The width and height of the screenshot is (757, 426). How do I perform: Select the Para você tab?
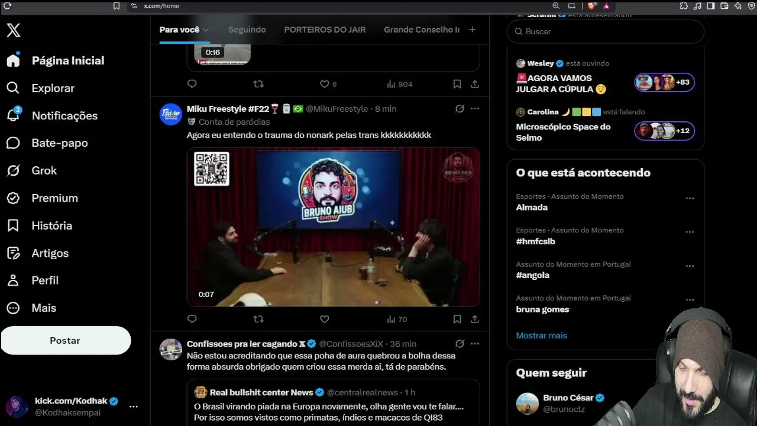click(179, 30)
